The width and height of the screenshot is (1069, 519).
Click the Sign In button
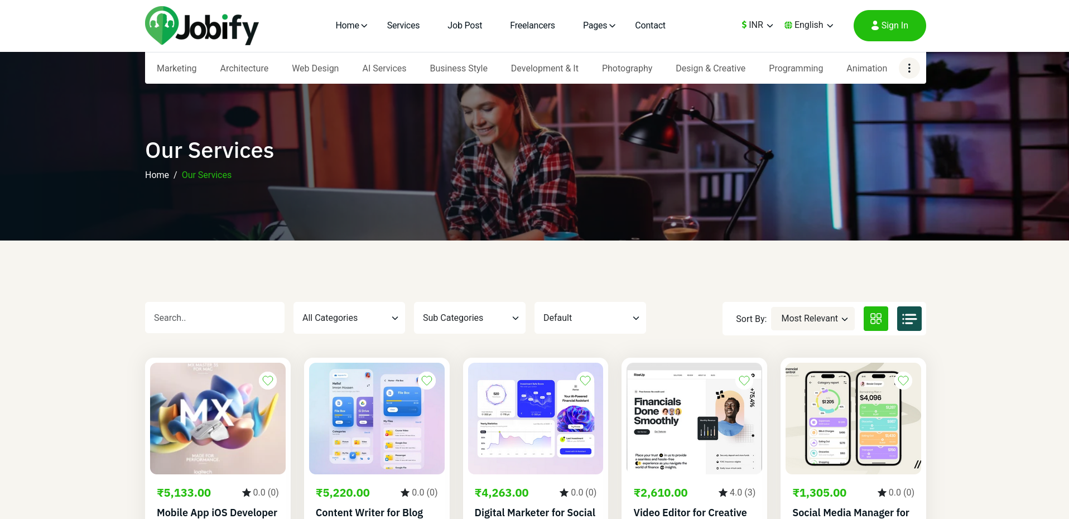[x=889, y=26]
